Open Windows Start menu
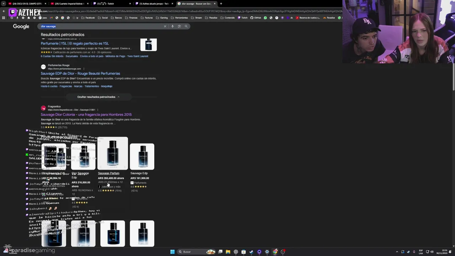Screen dimensions: 455x256 [x=172, y=252]
